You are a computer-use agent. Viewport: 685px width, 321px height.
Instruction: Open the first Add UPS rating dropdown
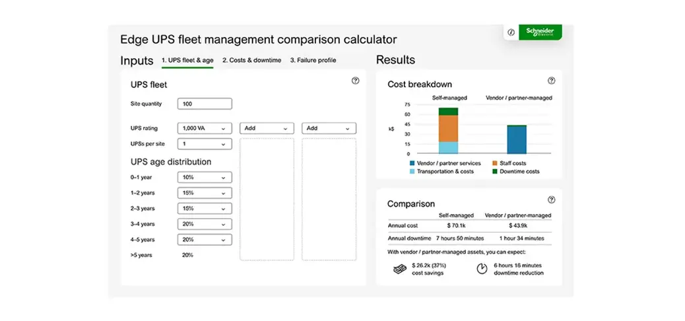coord(267,128)
